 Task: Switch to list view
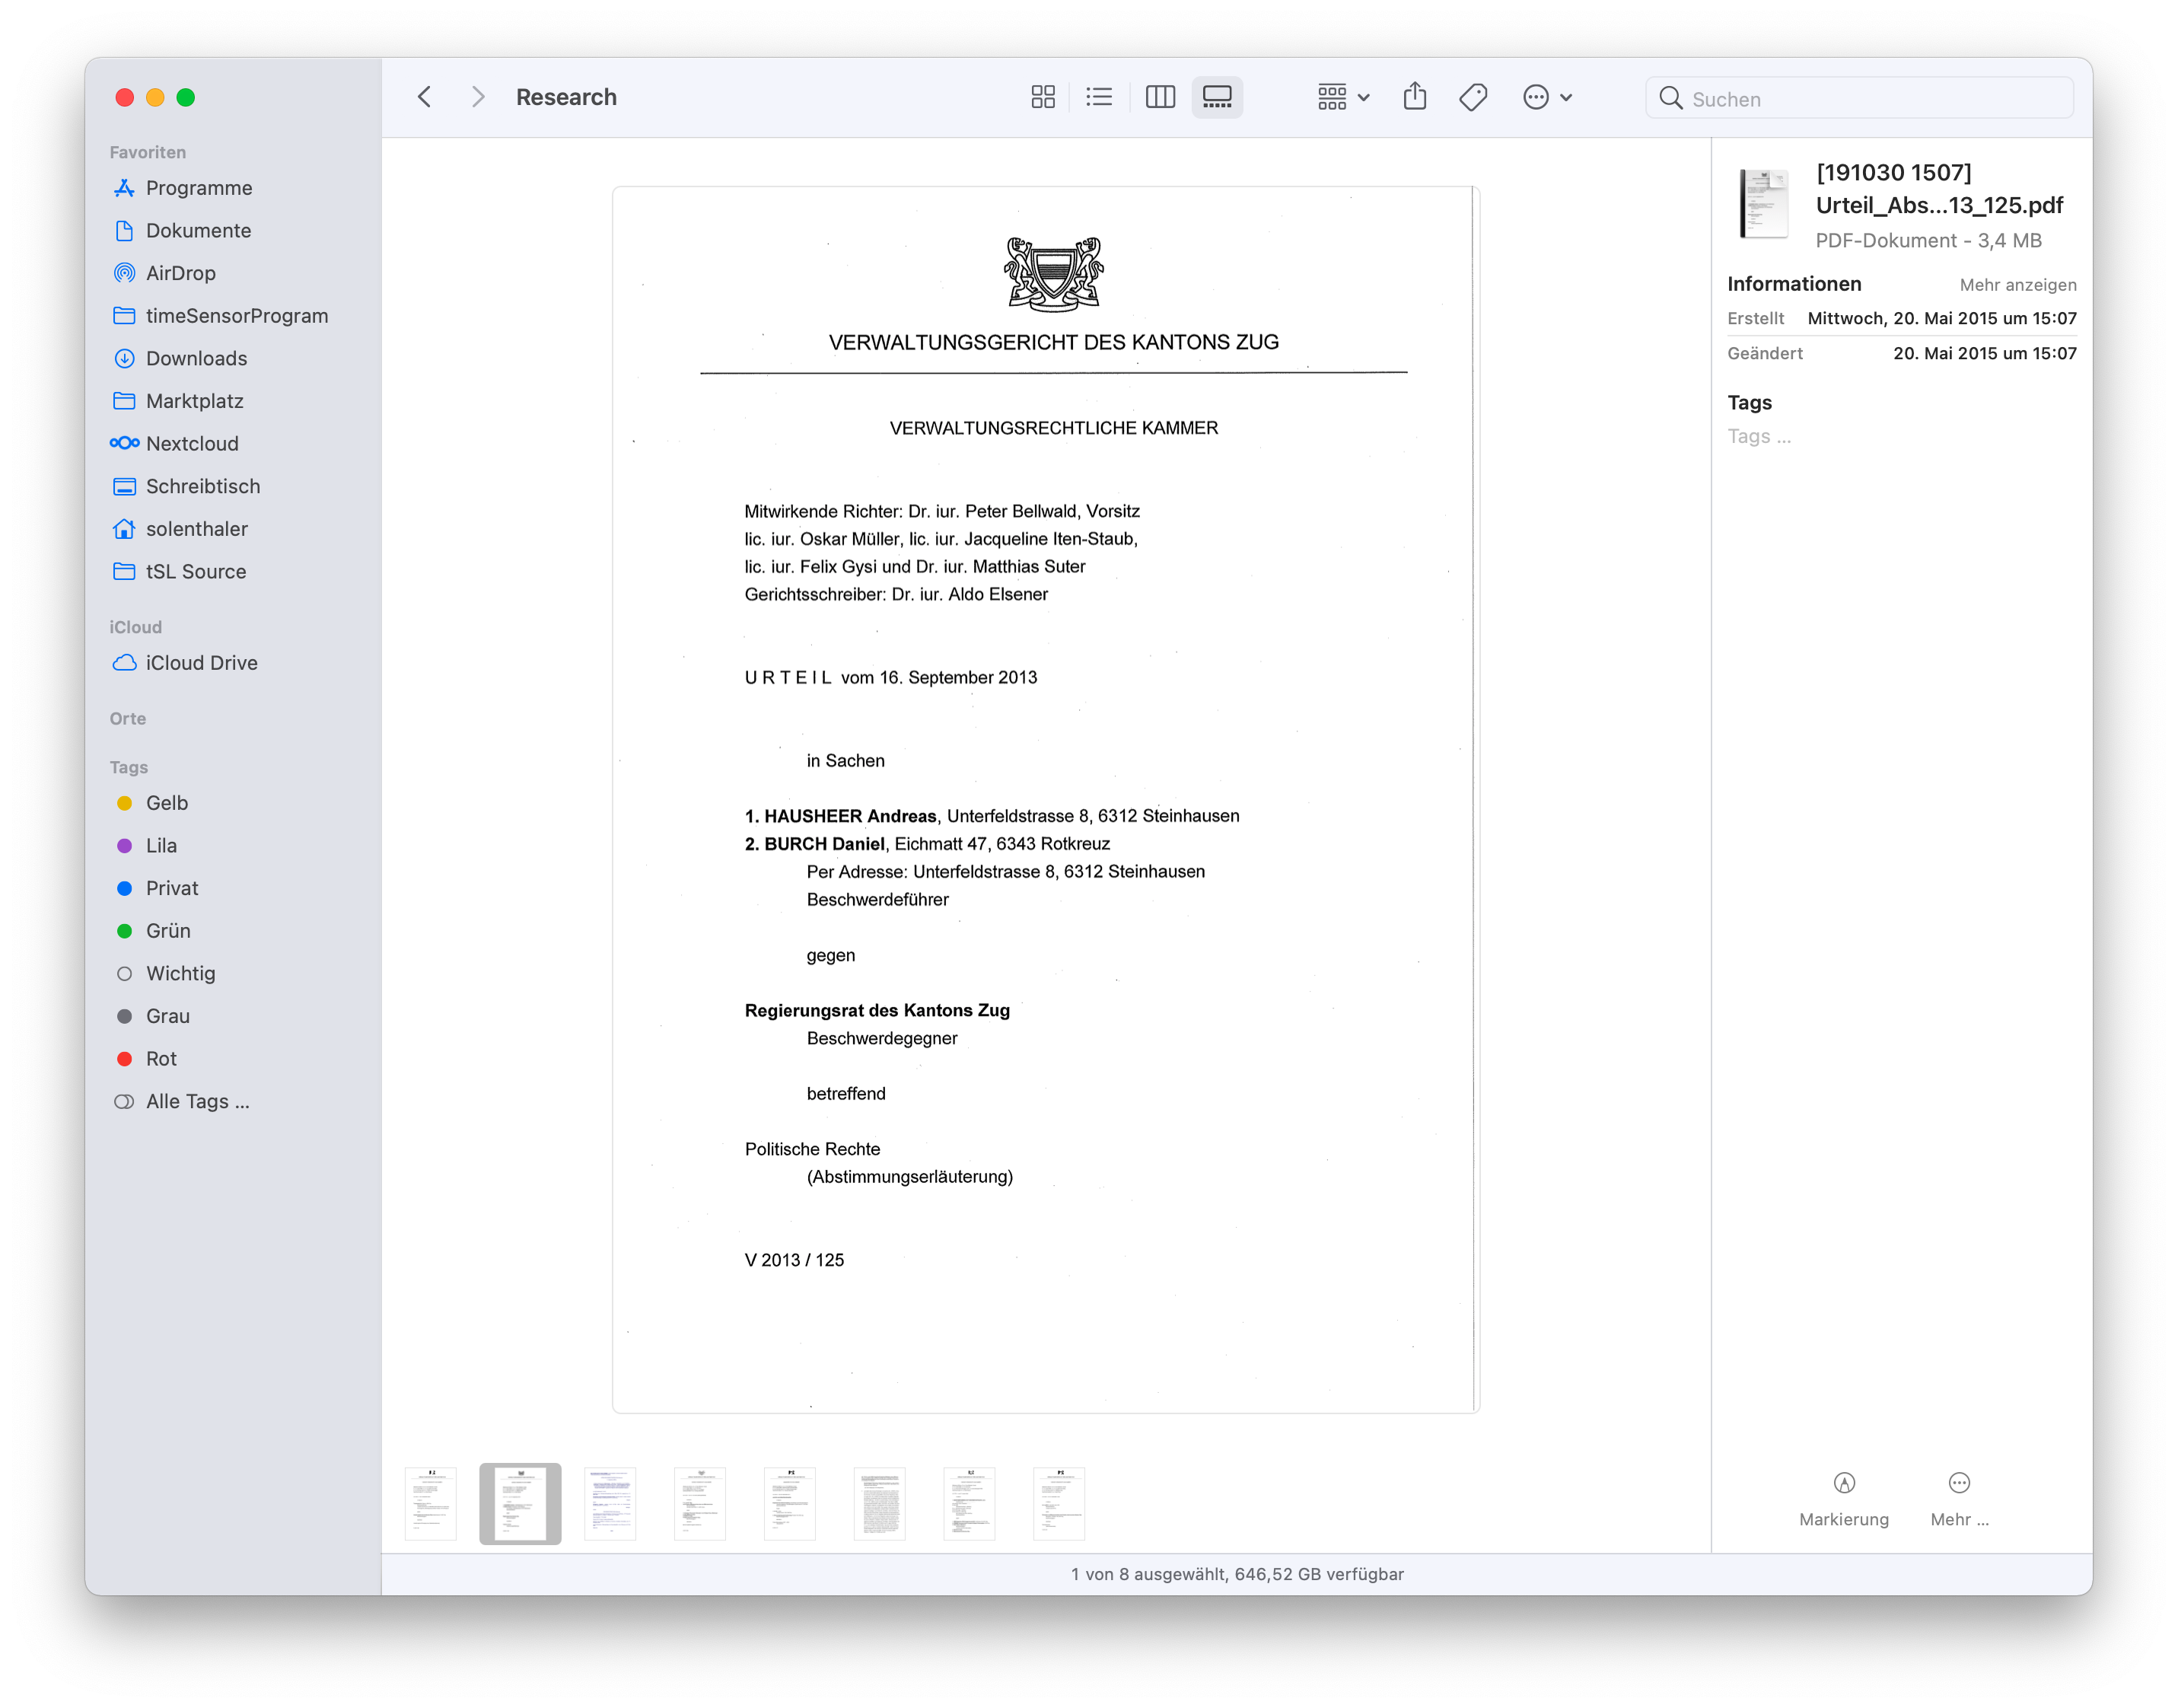tap(1098, 97)
